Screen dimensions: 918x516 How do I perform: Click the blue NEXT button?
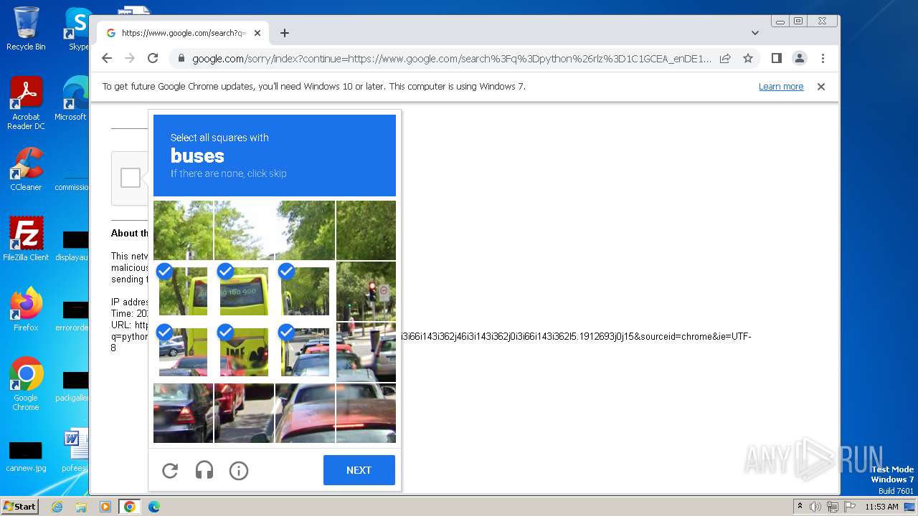coord(359,470)
